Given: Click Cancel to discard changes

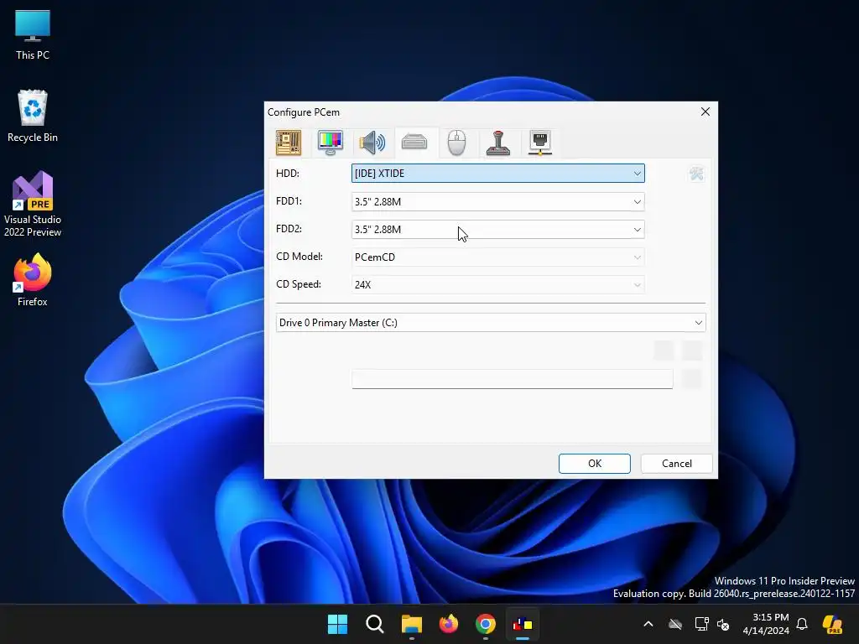Looking at the screenshot, I should point(677,463).
